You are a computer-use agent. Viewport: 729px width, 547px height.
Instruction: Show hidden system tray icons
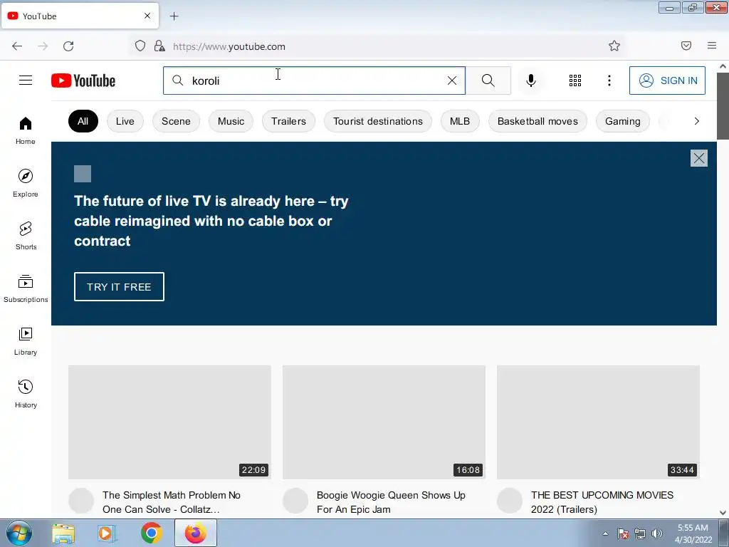pos(605,533)
